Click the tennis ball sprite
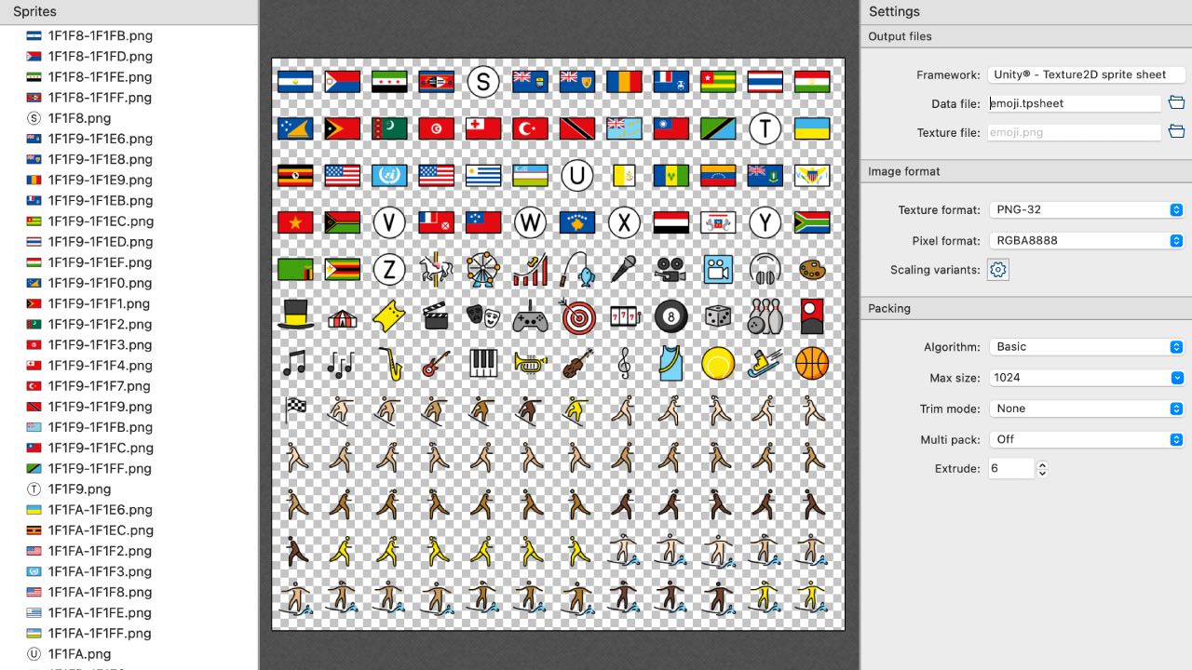 (x=718, y=363)
